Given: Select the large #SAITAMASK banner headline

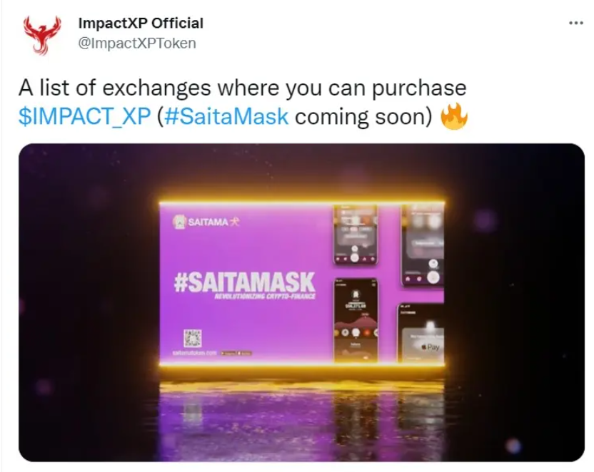Looking at the screenshot, I should point(244,282).
